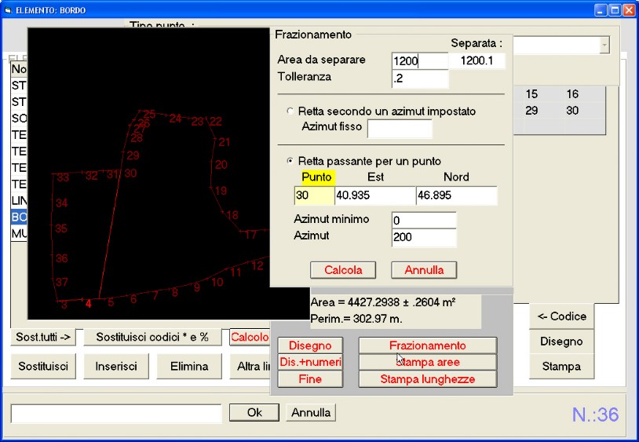639x442 pixels.
Task: Click the 'Altra li...' button
Action: click(x=250, y=366)
